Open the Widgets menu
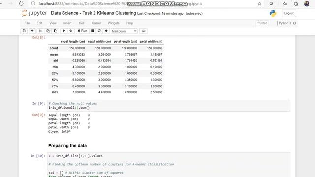315x177 pixels. [114, 23]
